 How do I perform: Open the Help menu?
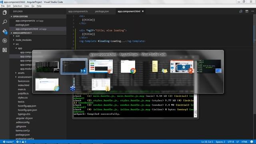point(39,6)
